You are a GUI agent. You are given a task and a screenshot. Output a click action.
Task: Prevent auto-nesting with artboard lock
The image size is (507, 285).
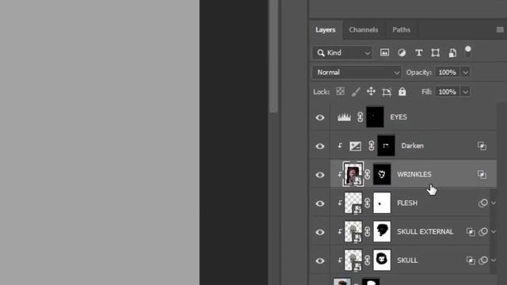387,92
